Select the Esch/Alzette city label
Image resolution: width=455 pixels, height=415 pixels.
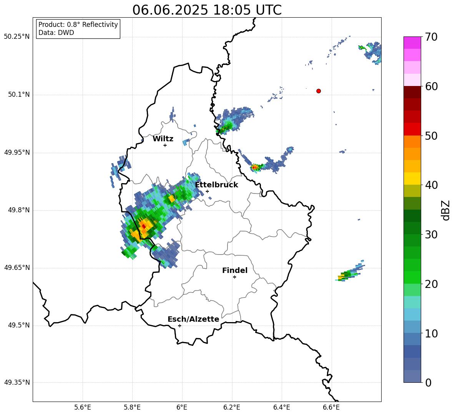[193, 319]
